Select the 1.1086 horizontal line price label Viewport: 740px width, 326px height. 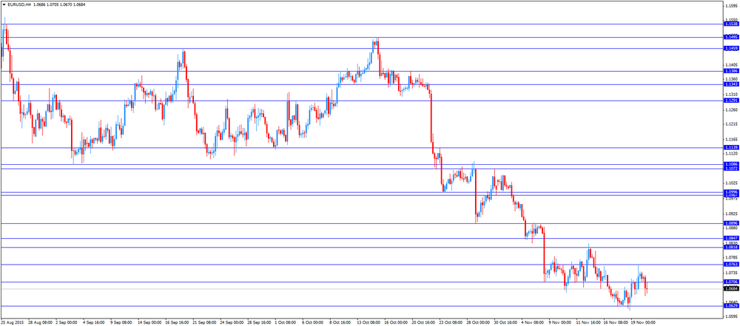(x=731, y=164)
